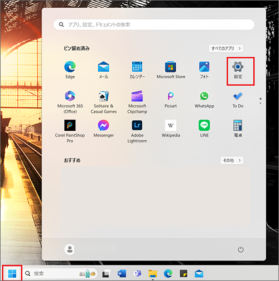Launch Microsoft Clipchamp

pyautogui.click(x=137, y=102)
